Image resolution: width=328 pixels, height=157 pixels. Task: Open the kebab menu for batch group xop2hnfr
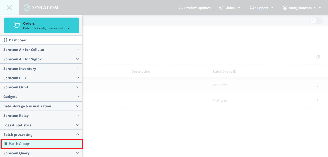click(318, 85)
